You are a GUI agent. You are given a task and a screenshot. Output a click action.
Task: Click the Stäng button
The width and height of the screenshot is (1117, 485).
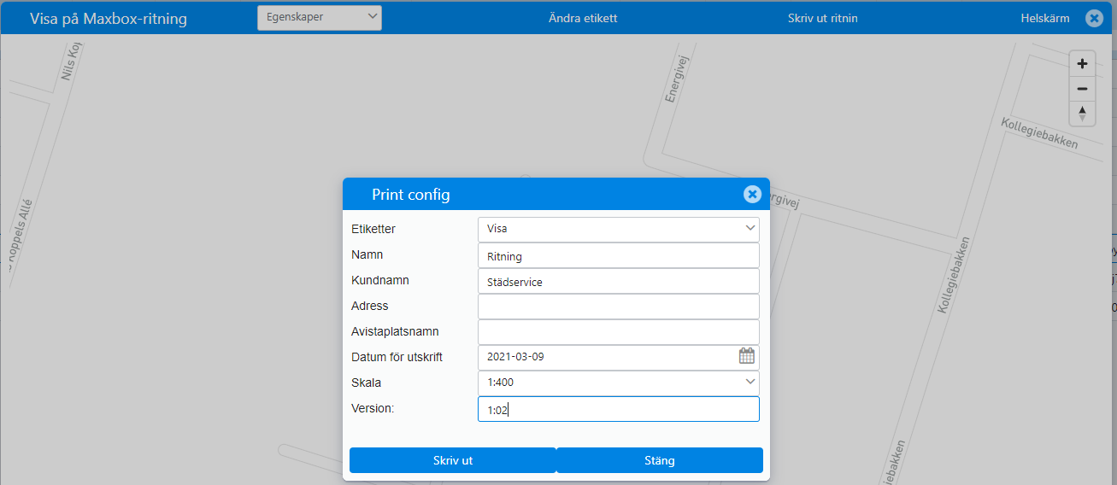(660, 460)
